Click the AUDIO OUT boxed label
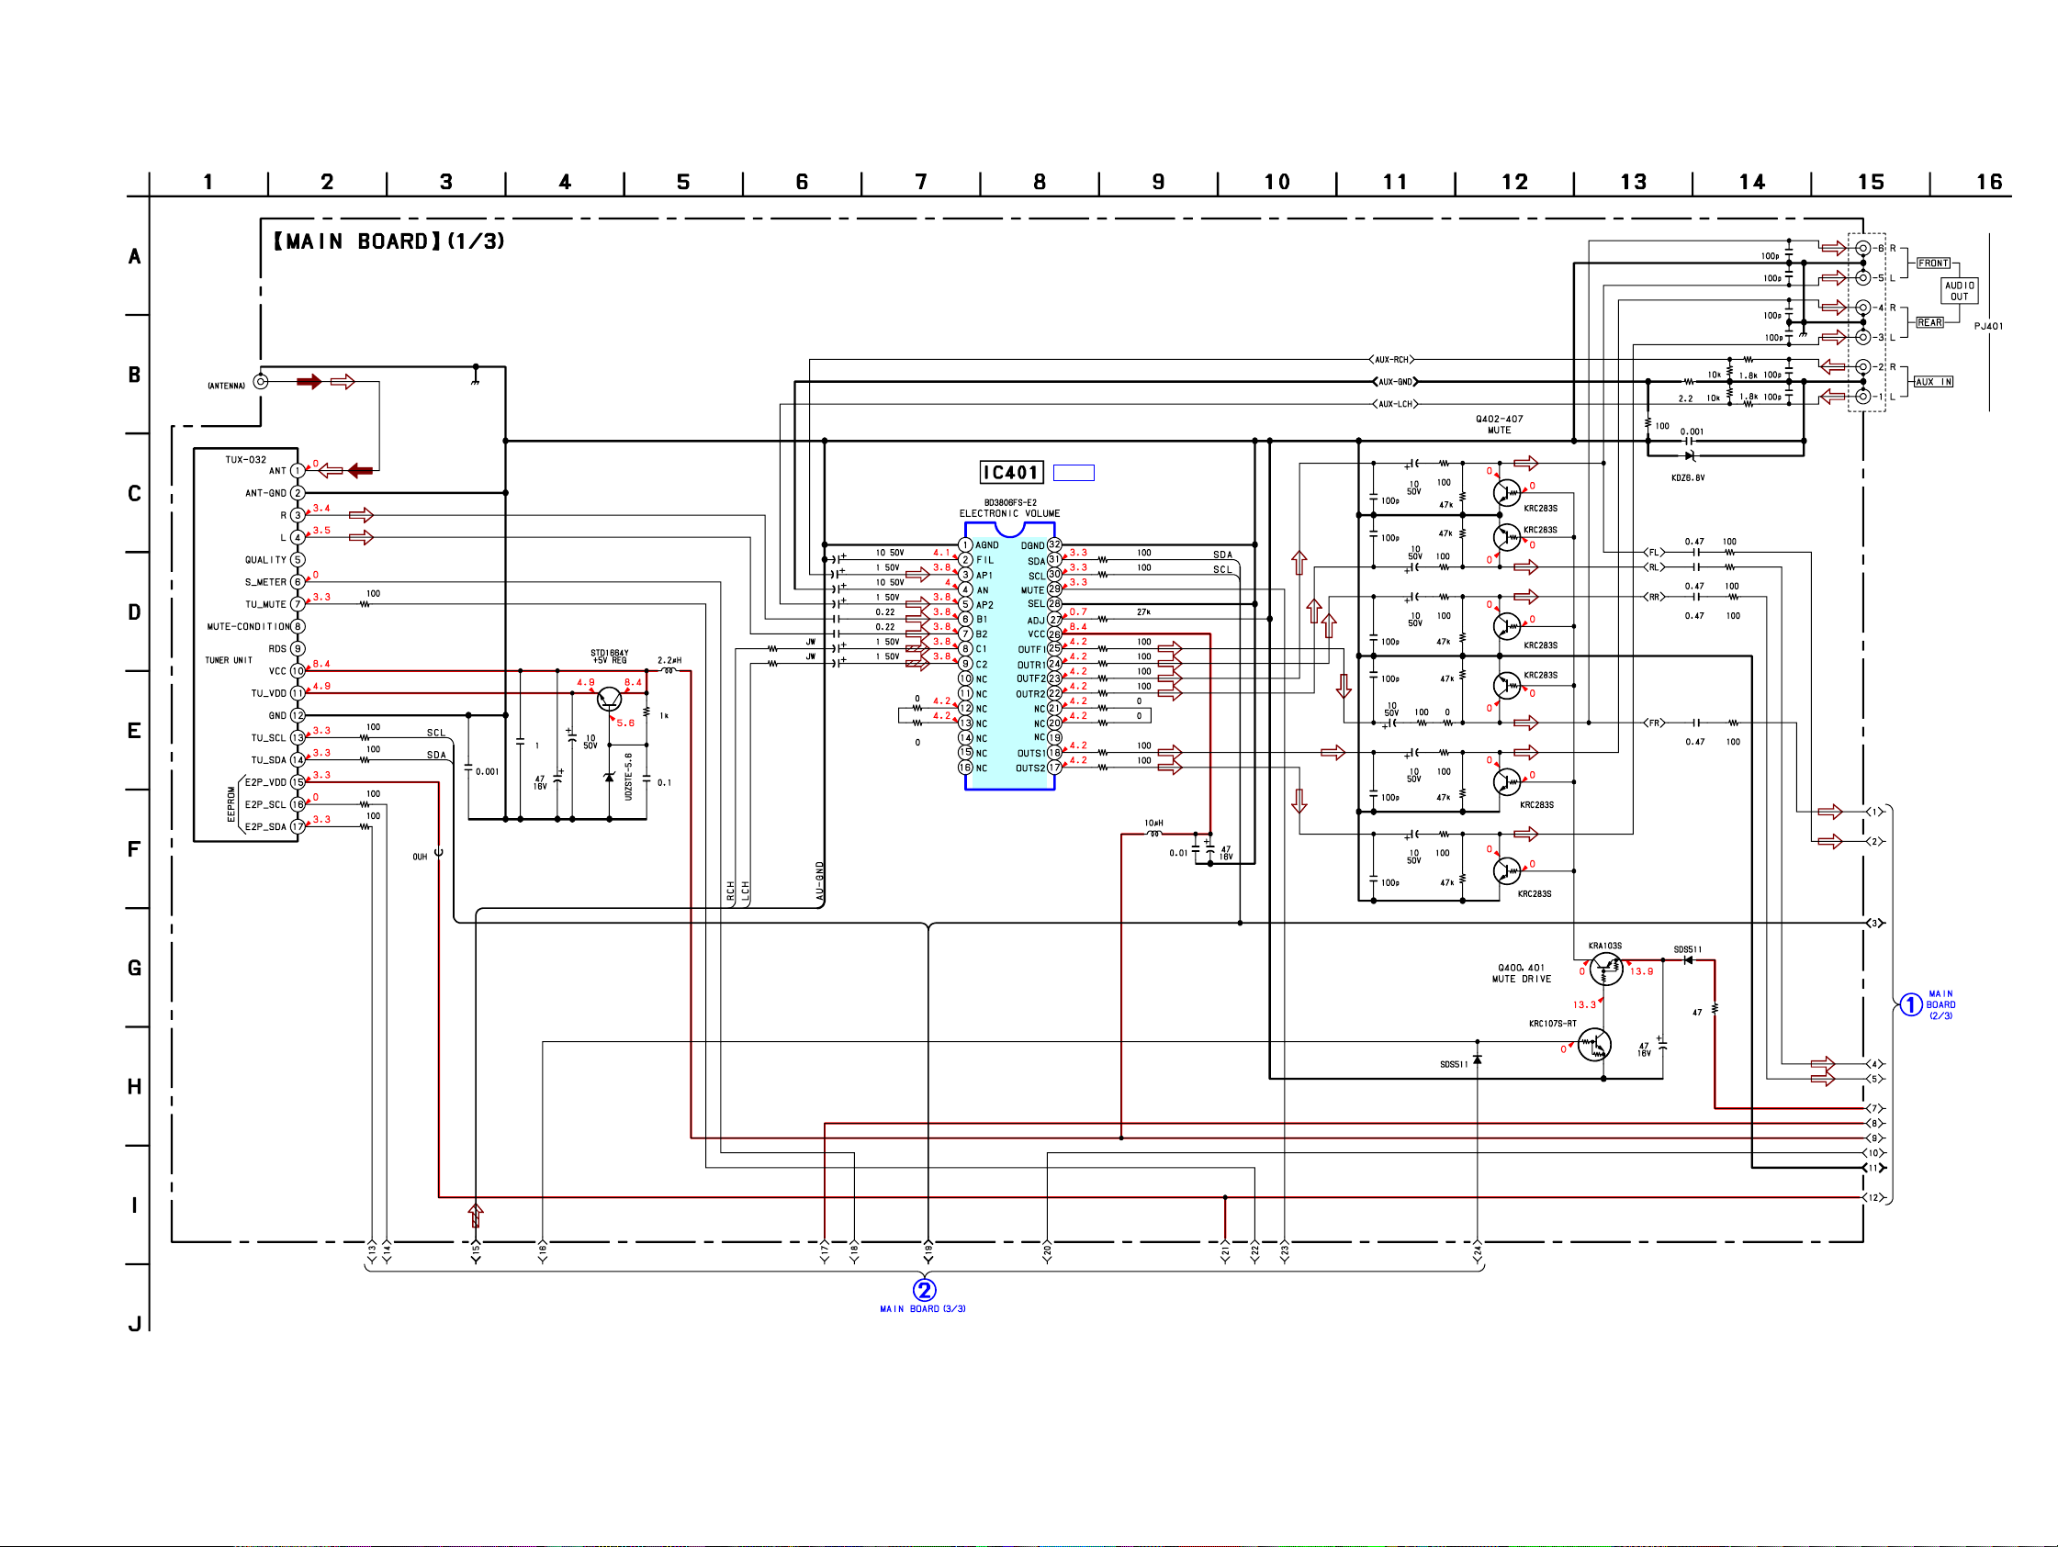2058x1547 pixels. click(x=1959, y=291)
